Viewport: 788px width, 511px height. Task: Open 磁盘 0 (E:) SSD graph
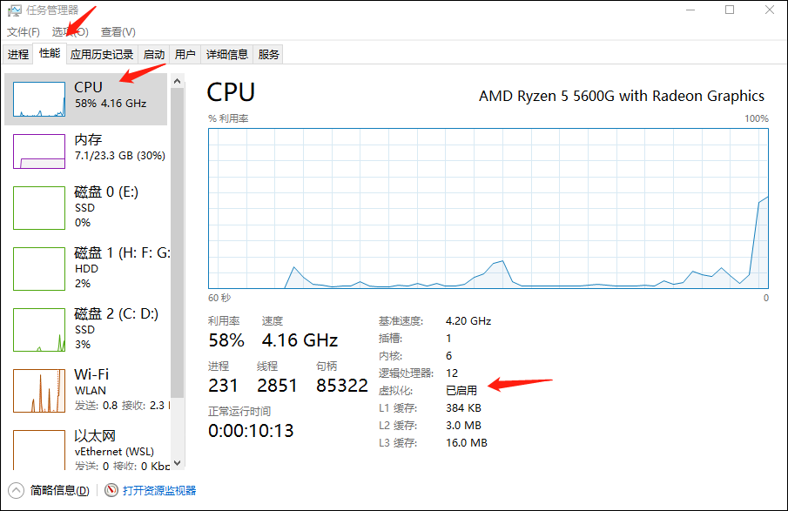tap(39, 208)
